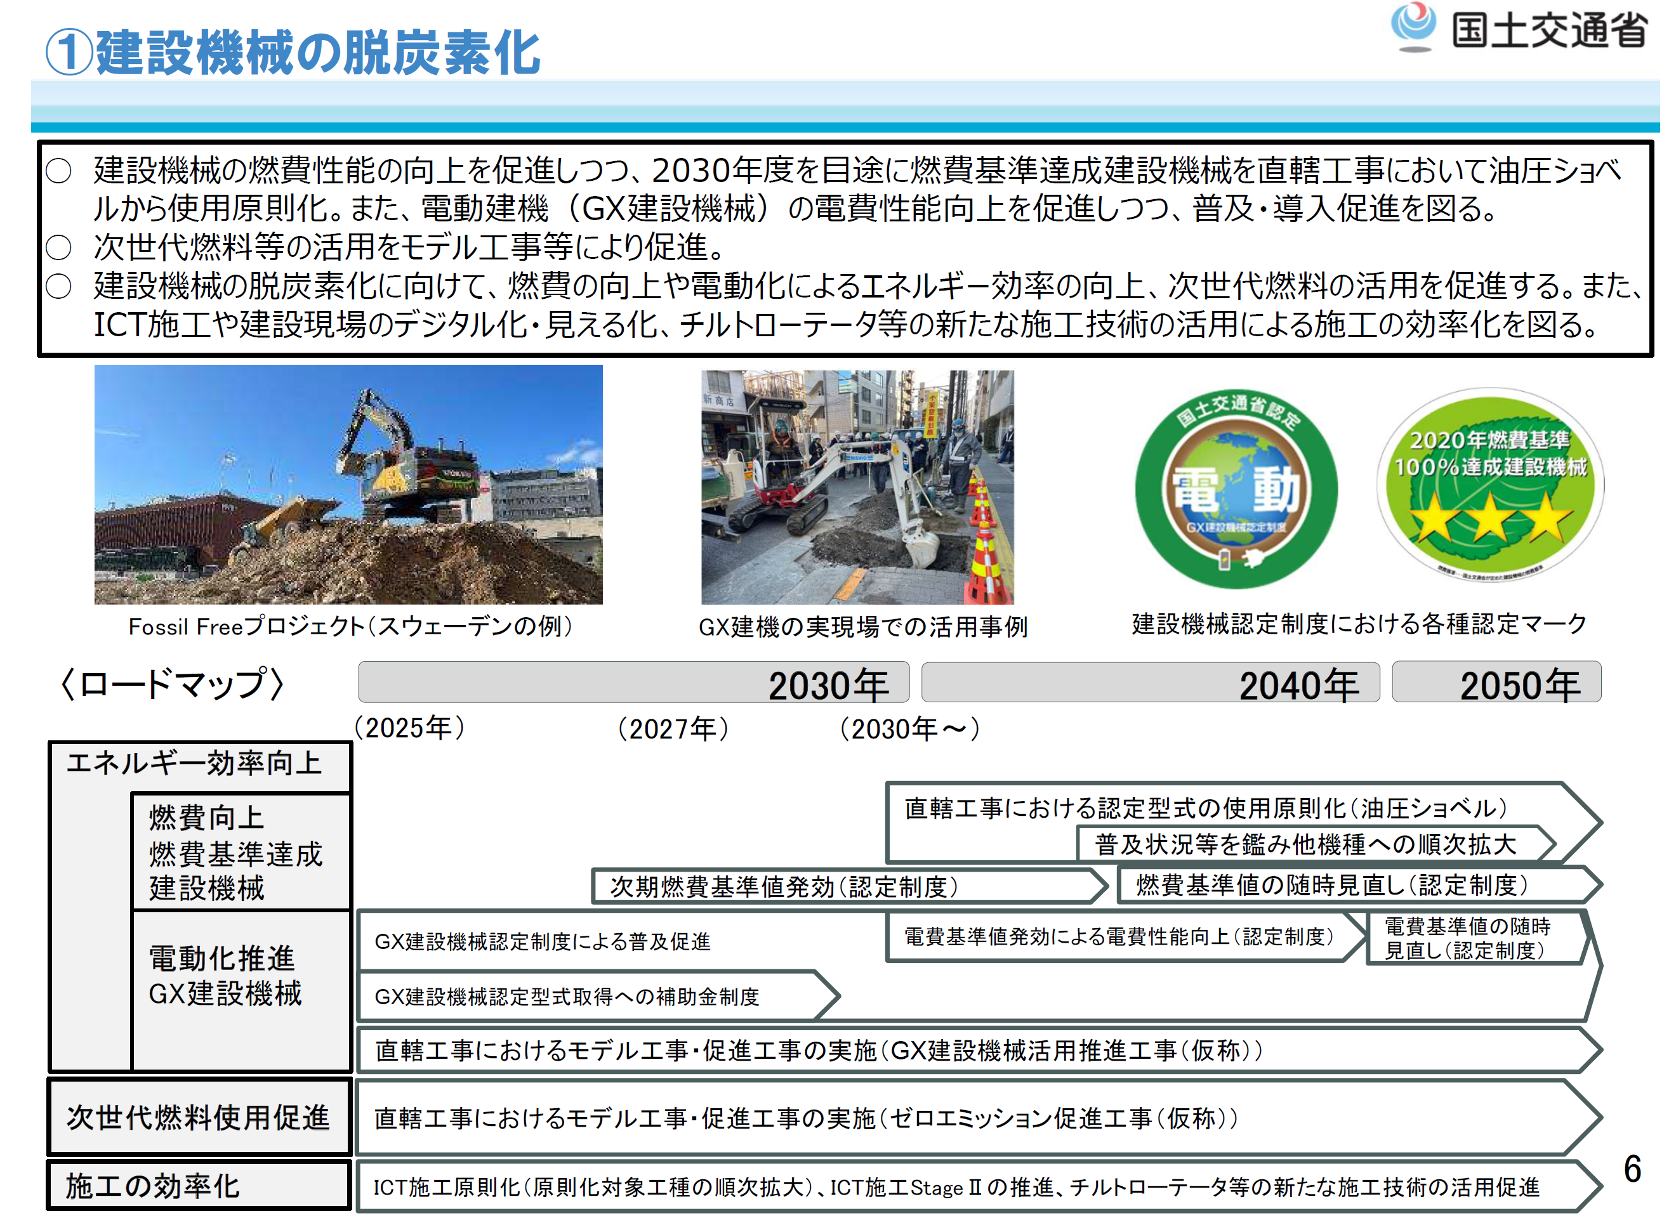This screenshot has height=1218, width=1676.
Task: Select the 2050年 timeline bar
Action: (x=1496, y=682)
